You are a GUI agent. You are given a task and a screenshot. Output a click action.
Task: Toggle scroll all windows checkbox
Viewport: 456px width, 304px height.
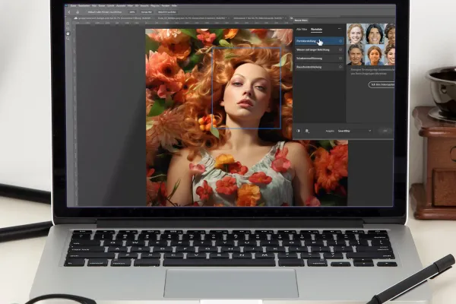click(86, 12)
